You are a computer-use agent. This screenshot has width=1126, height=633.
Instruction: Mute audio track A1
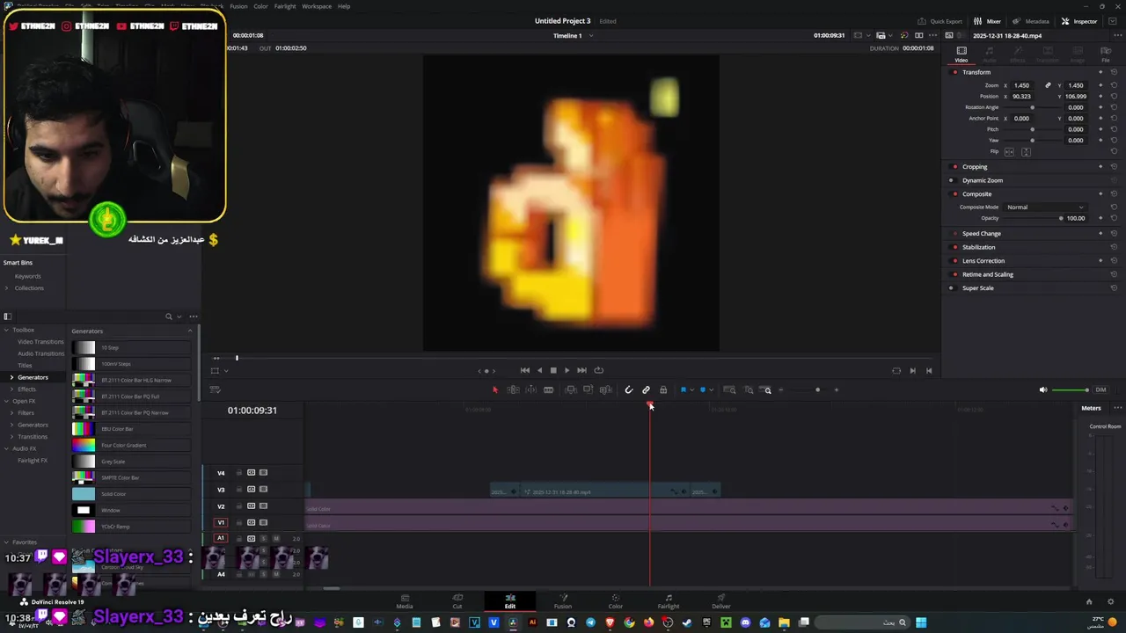pyautogui.click(x=275, y=538)
